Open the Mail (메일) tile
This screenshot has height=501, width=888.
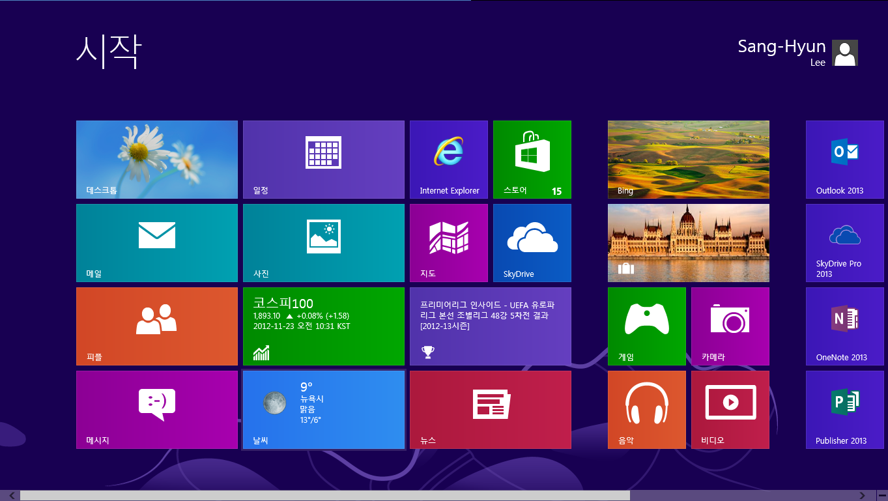coord(157,243)
